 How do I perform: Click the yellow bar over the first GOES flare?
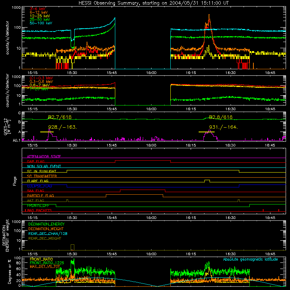[47, 132]
